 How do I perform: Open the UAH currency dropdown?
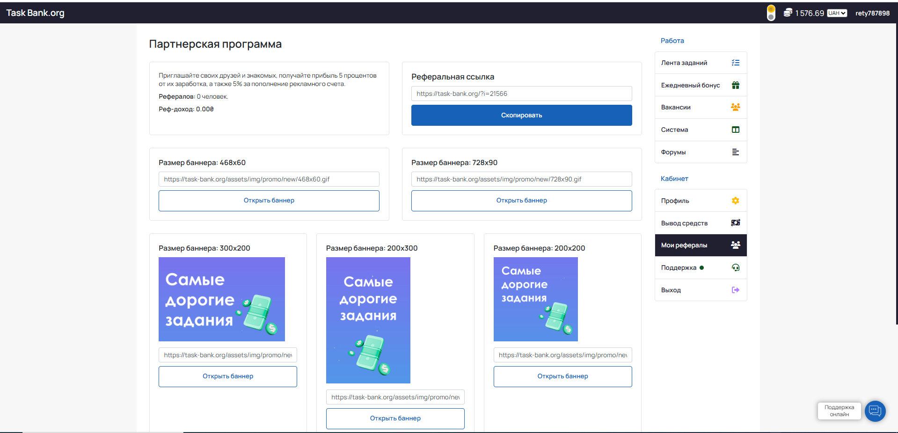[837, 13]
